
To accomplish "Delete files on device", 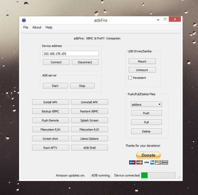I will (147, 131).
